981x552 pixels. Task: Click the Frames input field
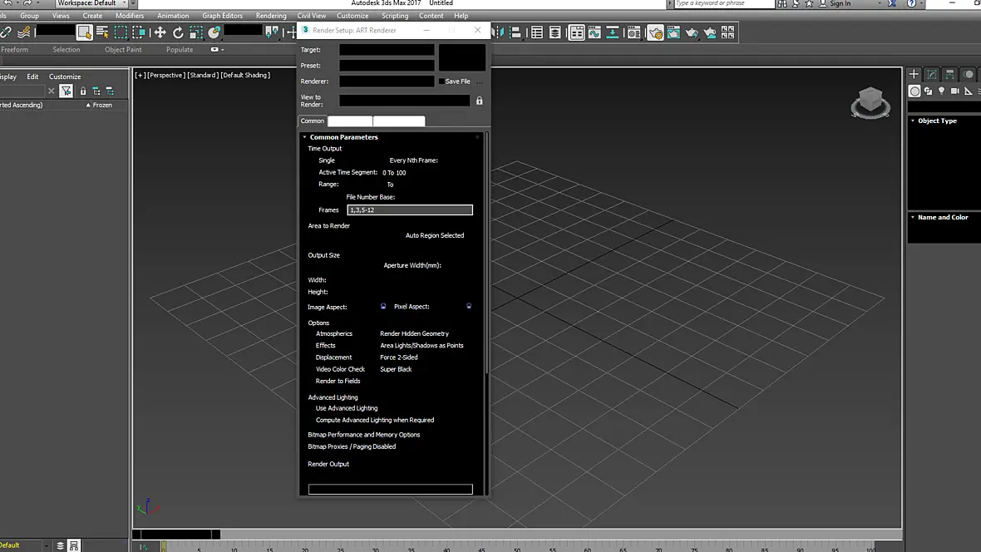pyautogui.click(x=410, y=209)
